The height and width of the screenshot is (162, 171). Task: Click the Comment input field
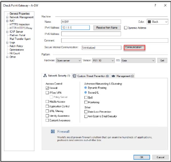coord(115,40)
